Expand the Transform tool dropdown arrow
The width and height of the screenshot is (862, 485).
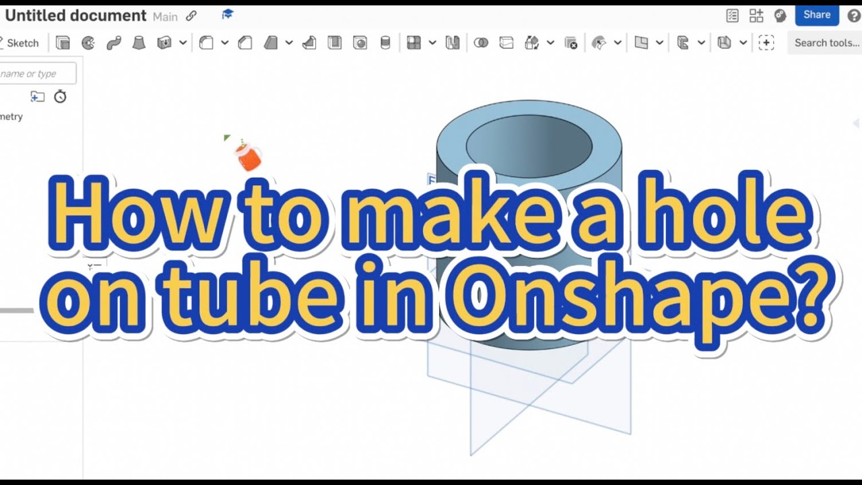(550, 43)
